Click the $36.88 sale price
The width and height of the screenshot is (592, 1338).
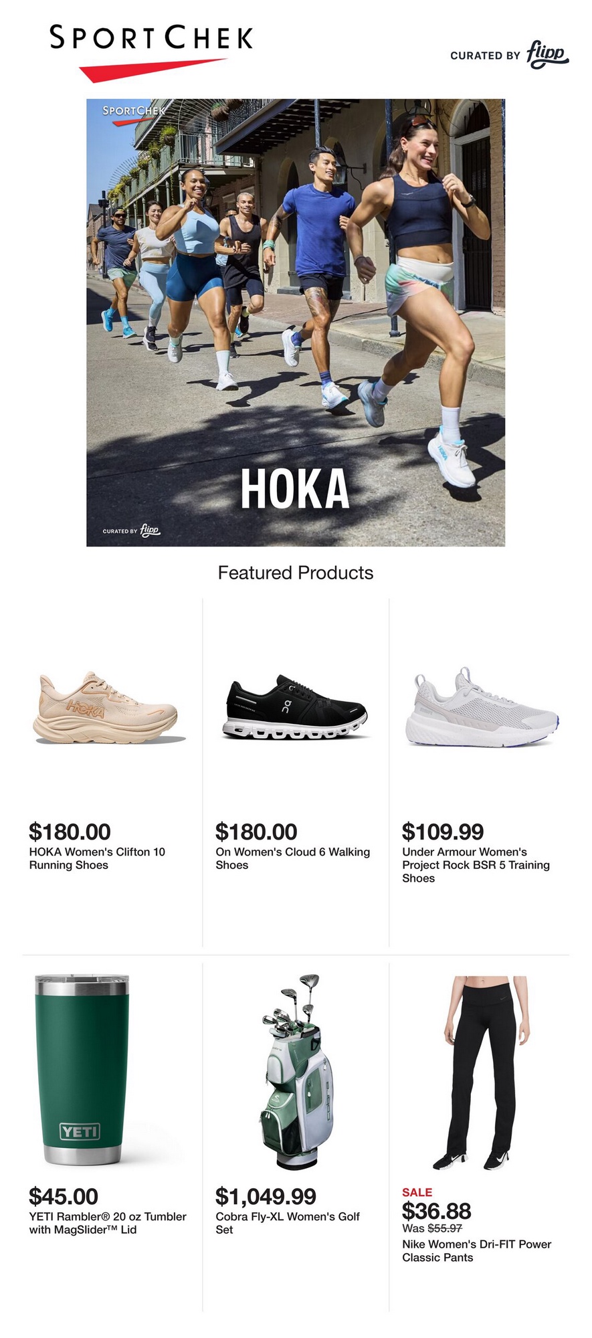tap(436, 1211)
